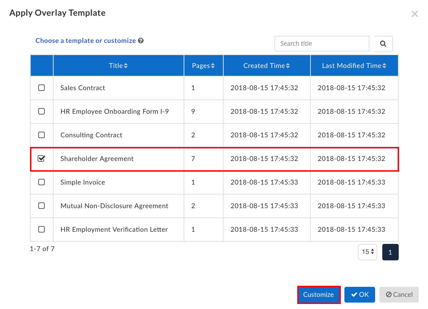
Task: Sort by Title column arrows
Action: pyautogui.click(x=126, y=66)
